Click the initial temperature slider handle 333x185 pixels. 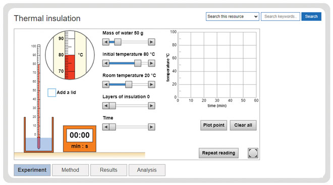point(138,63)
